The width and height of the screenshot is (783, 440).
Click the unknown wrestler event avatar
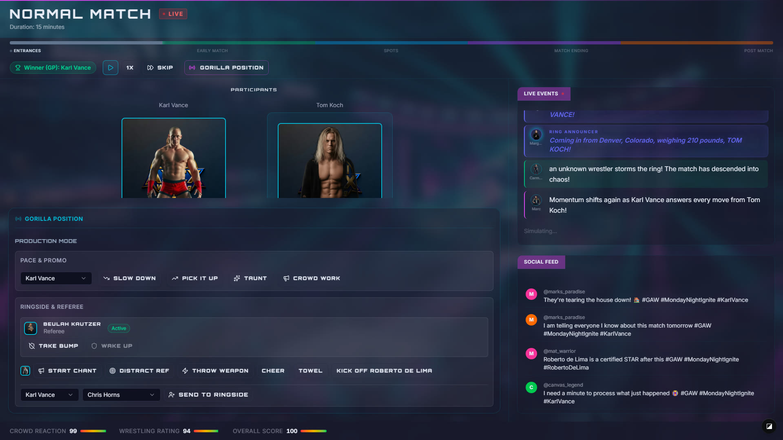click(536, 169)
